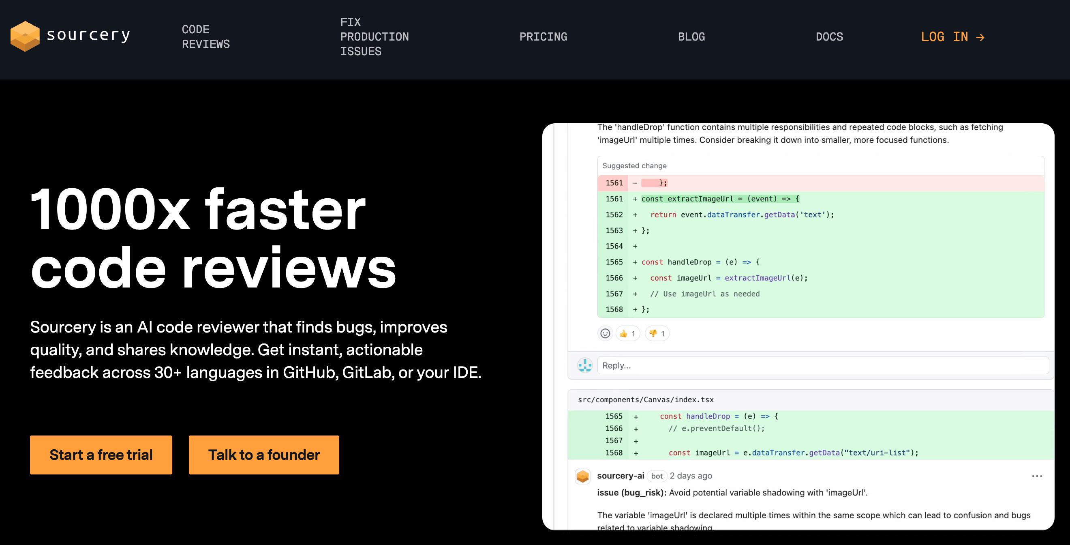Click line 1566 const imageUrl = extractImageUrl(e)

(x=820, y=278)
